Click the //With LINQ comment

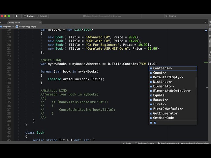pos(51,60)
